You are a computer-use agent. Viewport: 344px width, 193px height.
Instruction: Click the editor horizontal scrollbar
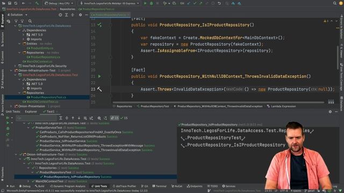[218, 102]
